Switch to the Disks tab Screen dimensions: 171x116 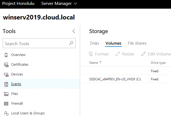click(94, 43)
